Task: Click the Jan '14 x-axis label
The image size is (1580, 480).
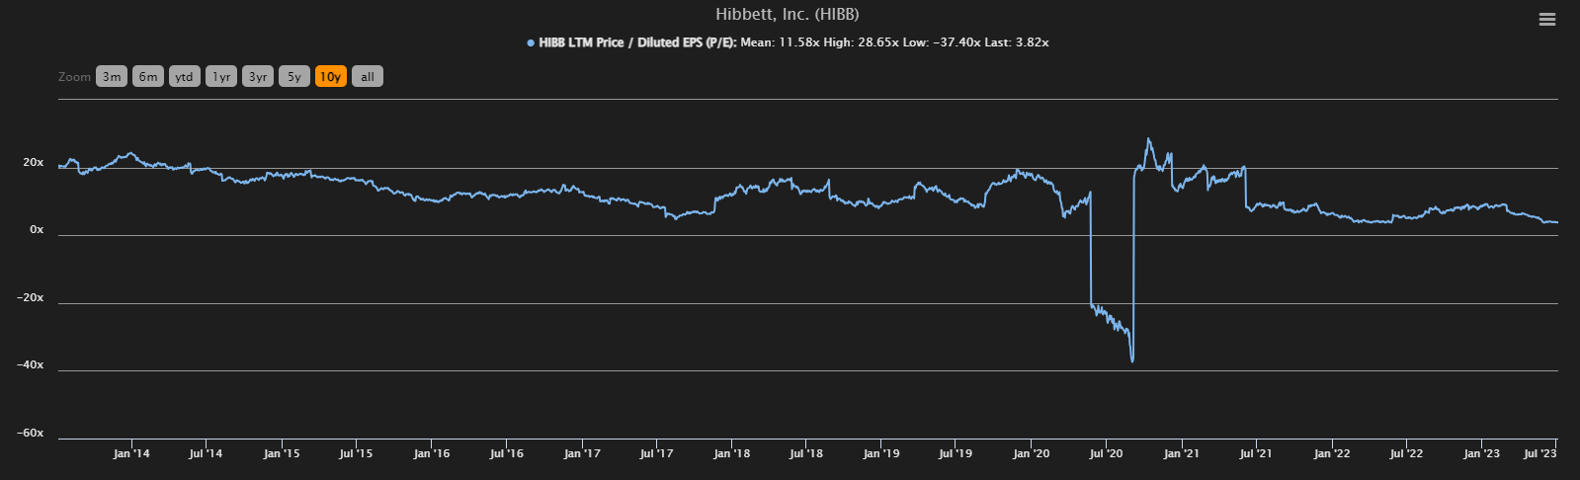Action: (x=131, y=453)
